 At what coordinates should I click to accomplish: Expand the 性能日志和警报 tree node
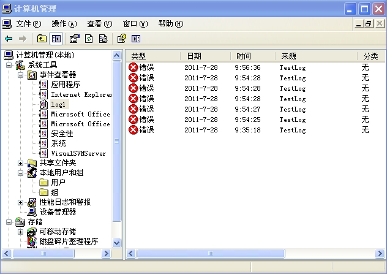(x=20, y=203)
